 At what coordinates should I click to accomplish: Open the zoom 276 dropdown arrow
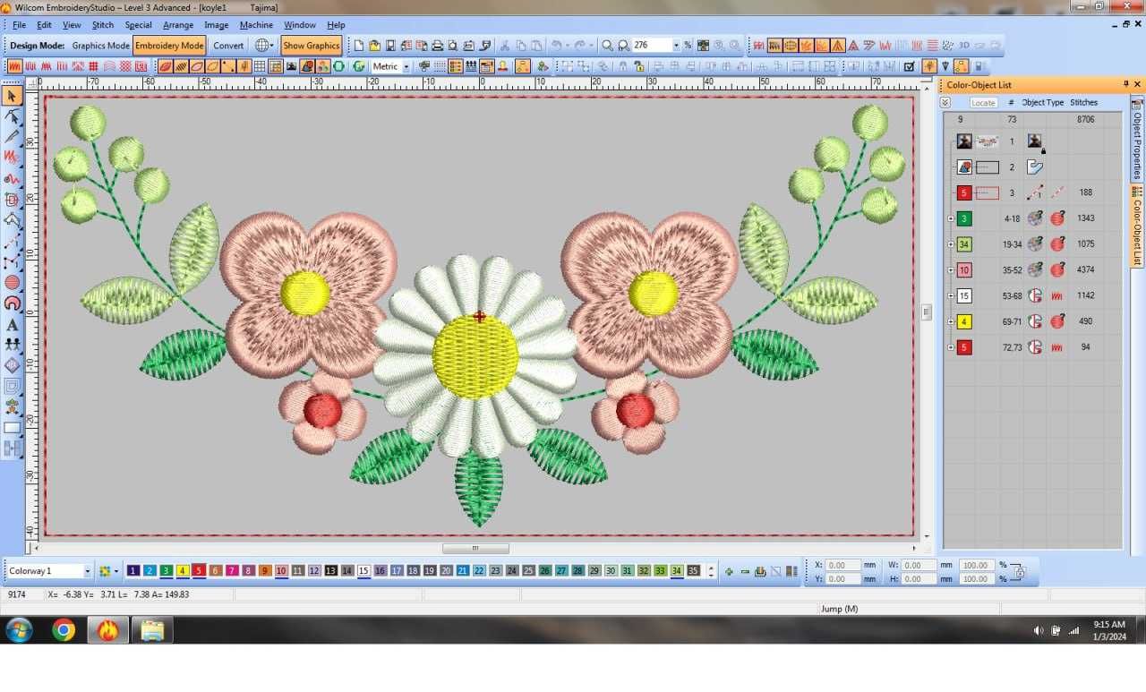(x=677, y=46)
